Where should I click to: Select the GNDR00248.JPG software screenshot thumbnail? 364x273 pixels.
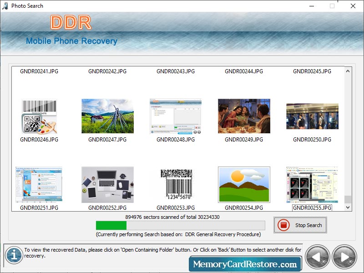tap(176, 116)
